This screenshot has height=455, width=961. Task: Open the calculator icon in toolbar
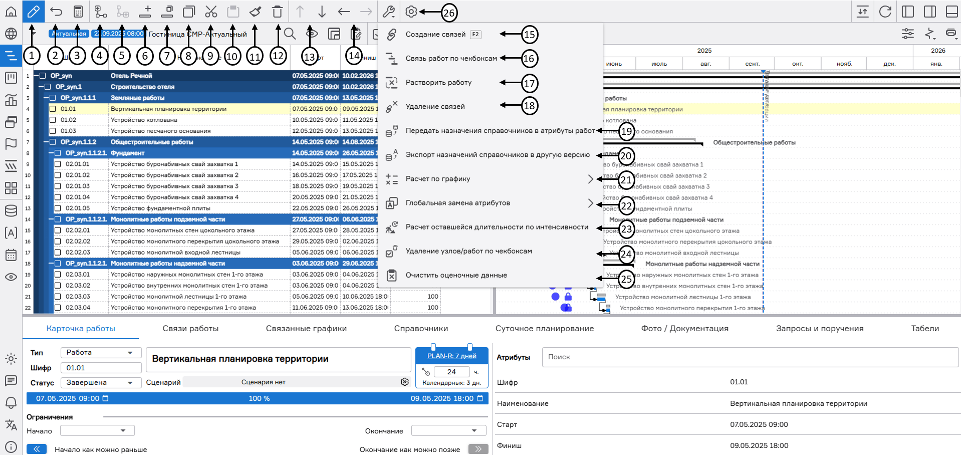coord(78,12)
